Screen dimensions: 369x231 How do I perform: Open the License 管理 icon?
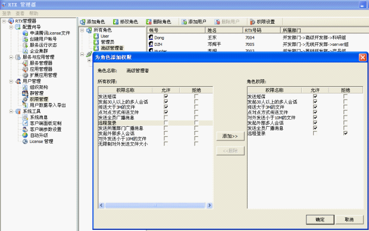(25, 142)
